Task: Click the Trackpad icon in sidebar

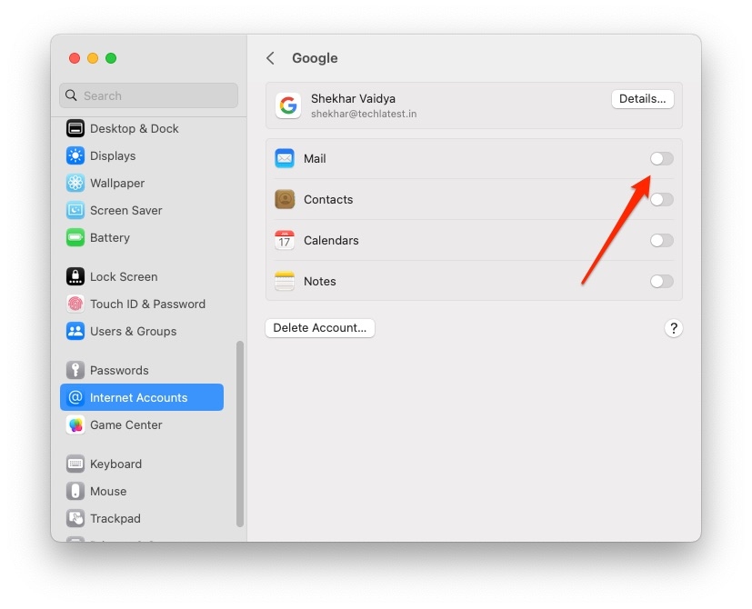Action: [75, 518]
